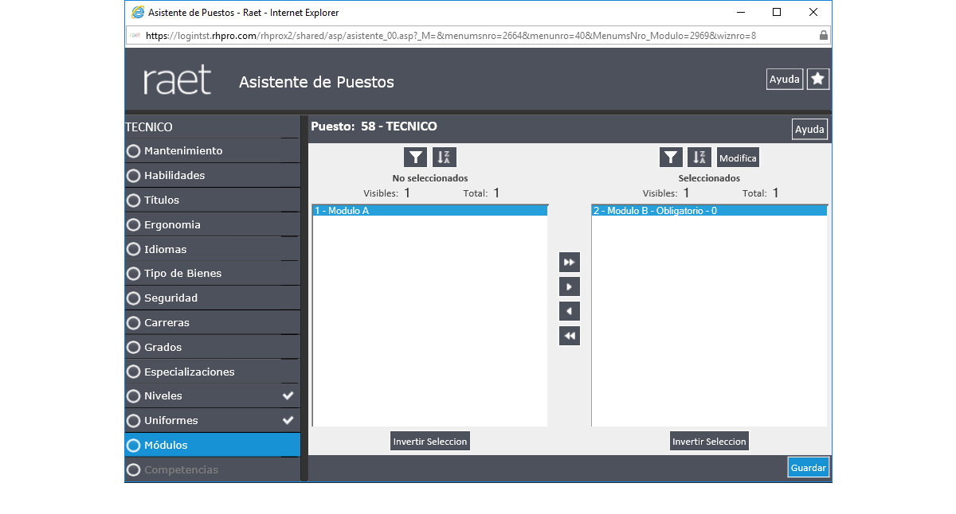This screenshot has width=956, height=514.
Task: Invert selection in Seleccionados list
Action: point(709,441)
